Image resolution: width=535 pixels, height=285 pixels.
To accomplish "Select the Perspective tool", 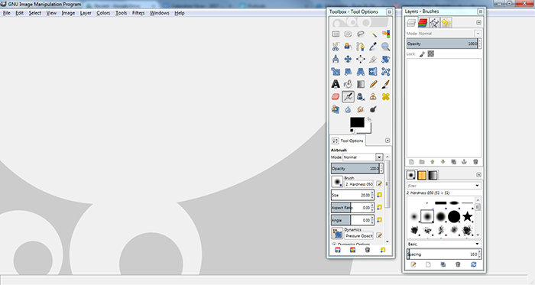I will 361,72.
